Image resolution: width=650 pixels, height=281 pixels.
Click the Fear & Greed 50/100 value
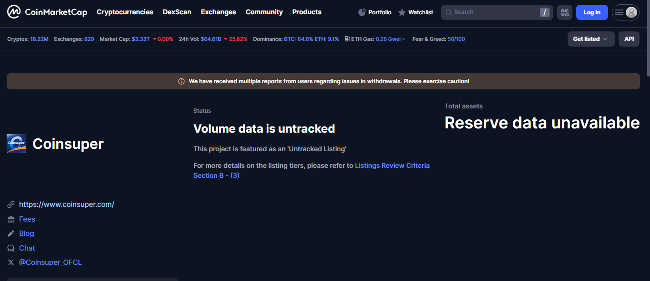pos(456,39)
